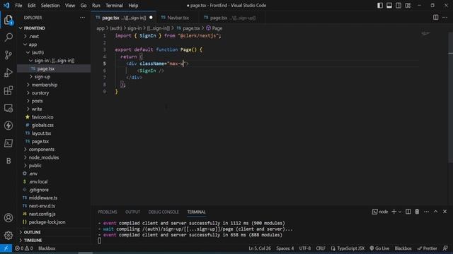The image size is (453, 254).
Task: Open the Selection menu
Action: (x=50, y=6)
